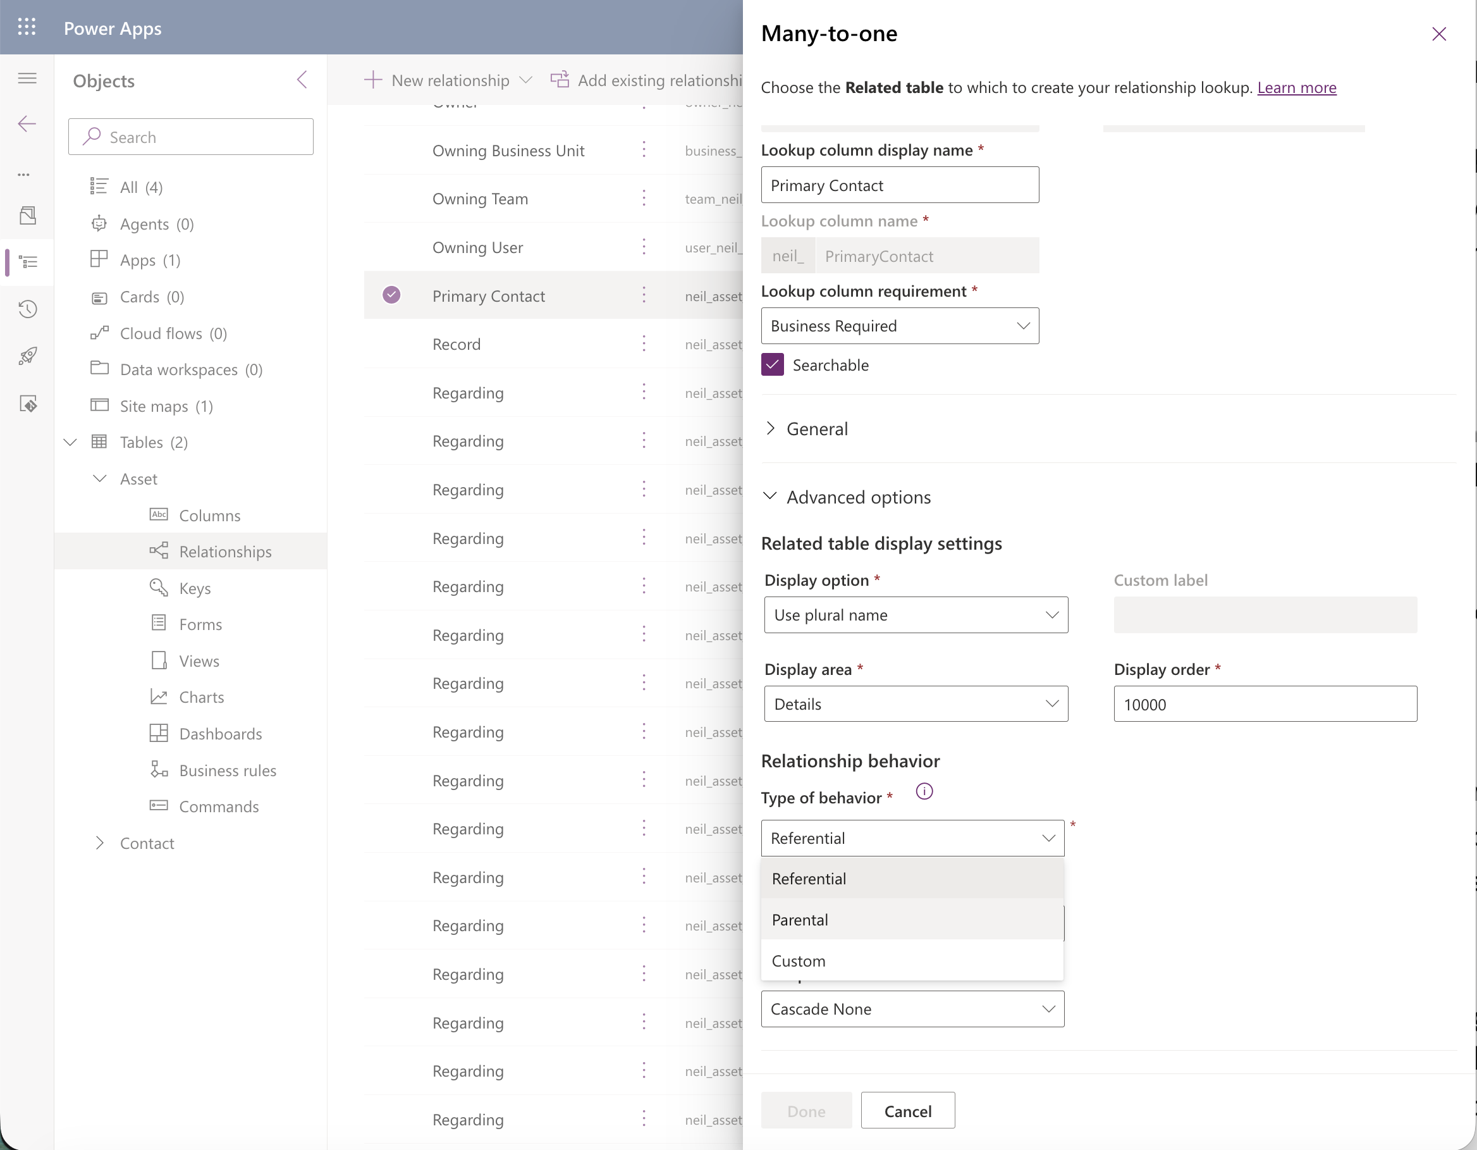This screenshot has height=1150, width=1477.
Task: Open Commands under Asset table
Action: click(219, 807)
